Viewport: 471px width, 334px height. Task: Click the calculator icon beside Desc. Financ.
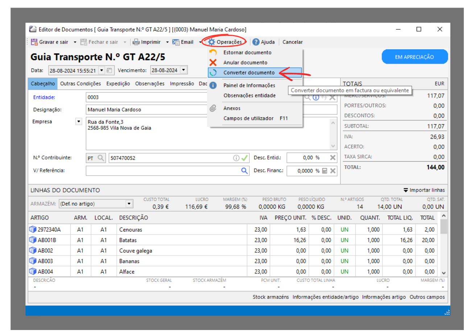point(325,171)
